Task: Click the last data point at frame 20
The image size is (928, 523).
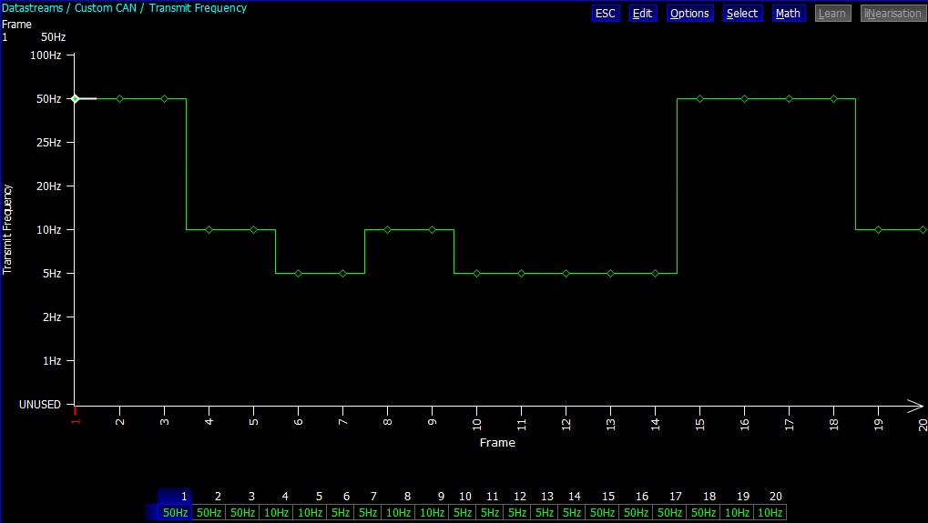Action: (923, 229)
